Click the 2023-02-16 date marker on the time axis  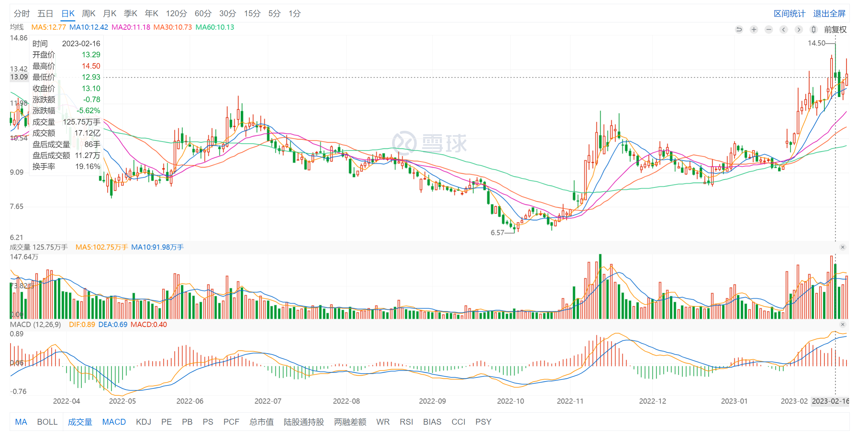pyautogui.click(x=830, y=401)
